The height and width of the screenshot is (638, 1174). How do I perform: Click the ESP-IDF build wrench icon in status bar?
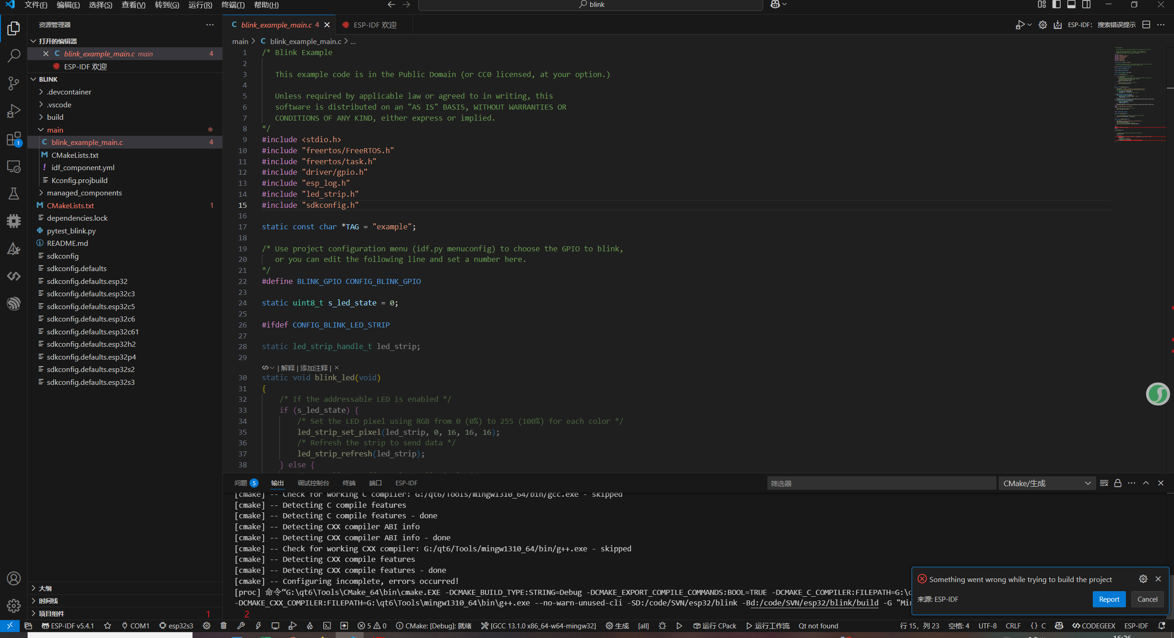coord(241,626)
